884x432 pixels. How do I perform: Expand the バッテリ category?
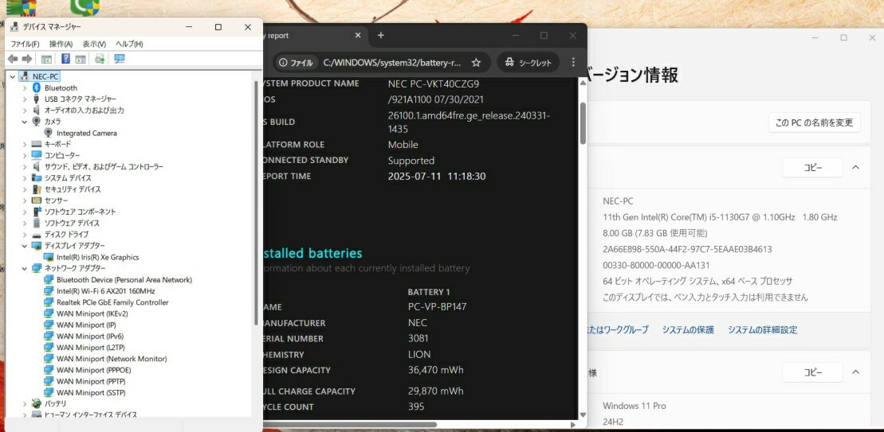[25, 403]
